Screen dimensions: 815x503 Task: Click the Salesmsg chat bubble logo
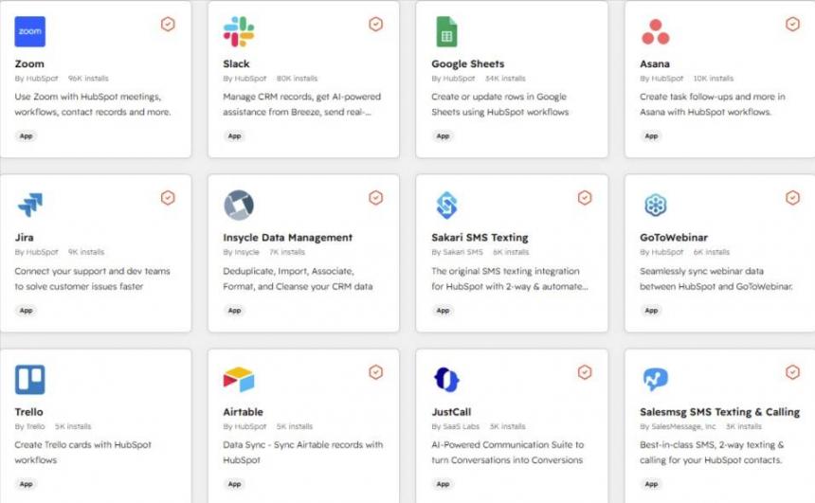click(x=656, y=379)
